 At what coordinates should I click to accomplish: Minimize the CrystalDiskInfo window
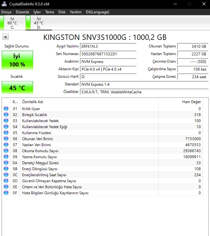coord(175,4)
